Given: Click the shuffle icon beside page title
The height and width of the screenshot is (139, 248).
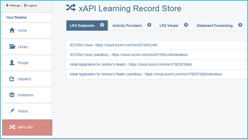Looking at the screenshot, I should (71, 7).
